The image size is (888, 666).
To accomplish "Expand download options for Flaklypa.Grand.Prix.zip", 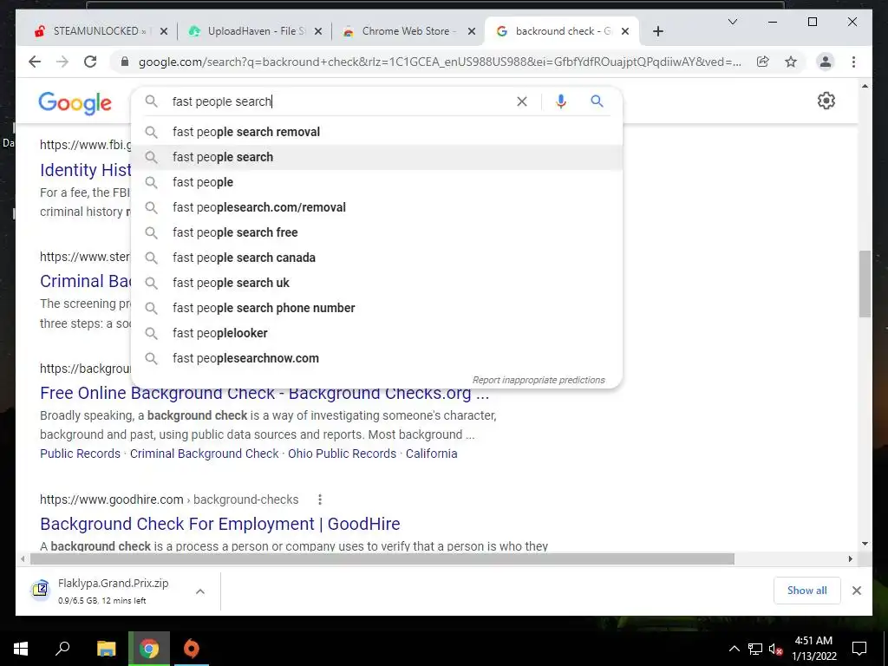I will click(200, 591).
